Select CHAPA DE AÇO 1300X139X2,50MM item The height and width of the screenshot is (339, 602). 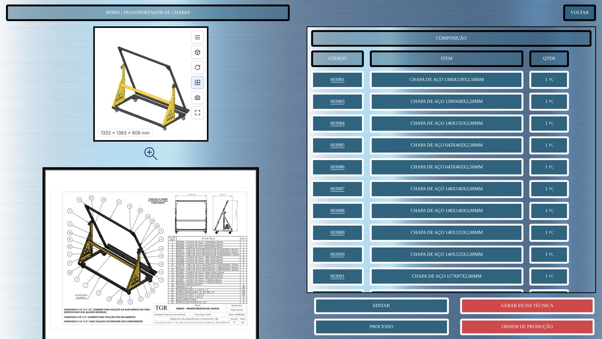point(447,80)
